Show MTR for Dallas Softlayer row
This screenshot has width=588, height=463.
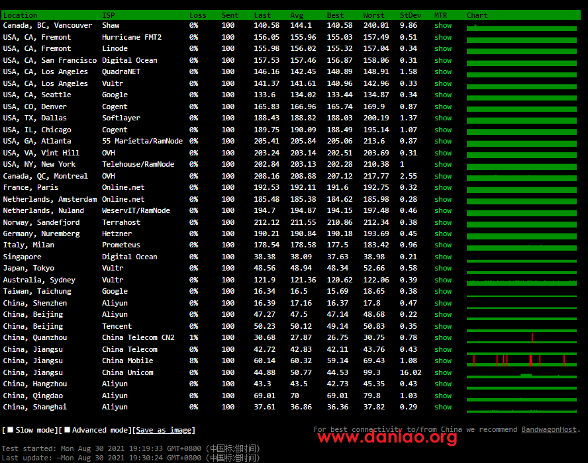pos(443,118)
